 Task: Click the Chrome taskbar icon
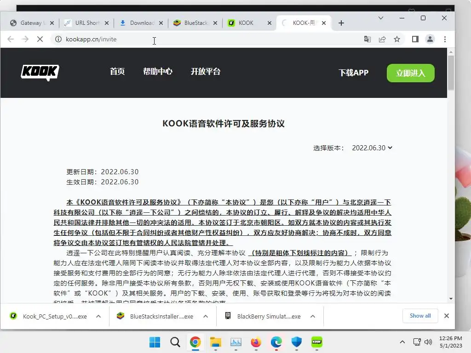click(x=195, y=342)
